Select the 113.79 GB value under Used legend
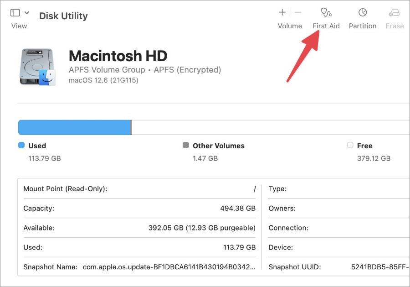 pos(45,158)
